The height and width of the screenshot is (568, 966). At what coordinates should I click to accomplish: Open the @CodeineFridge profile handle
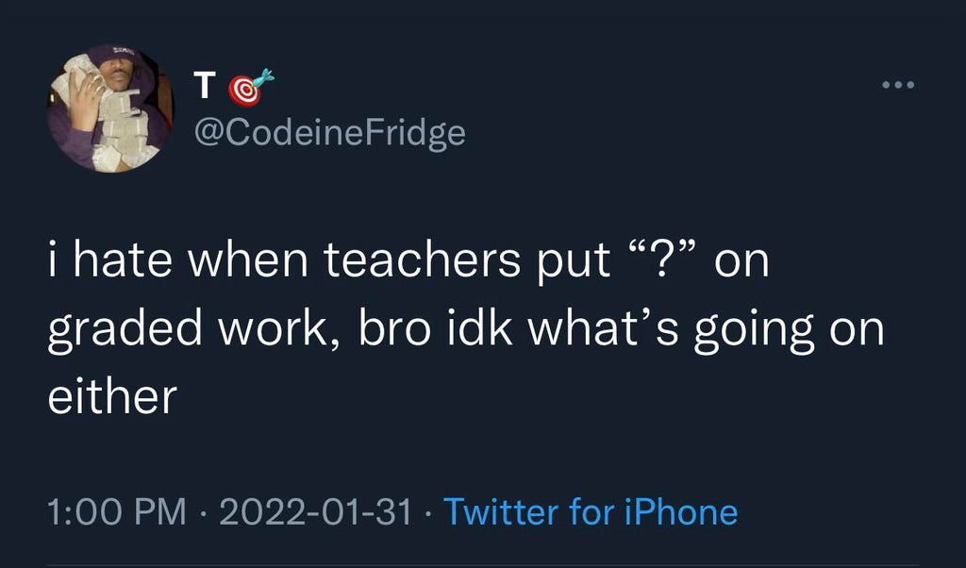(328, 133)
